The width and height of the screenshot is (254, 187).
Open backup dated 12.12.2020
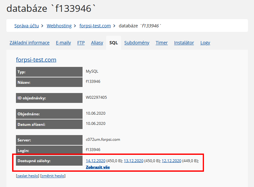171,161
